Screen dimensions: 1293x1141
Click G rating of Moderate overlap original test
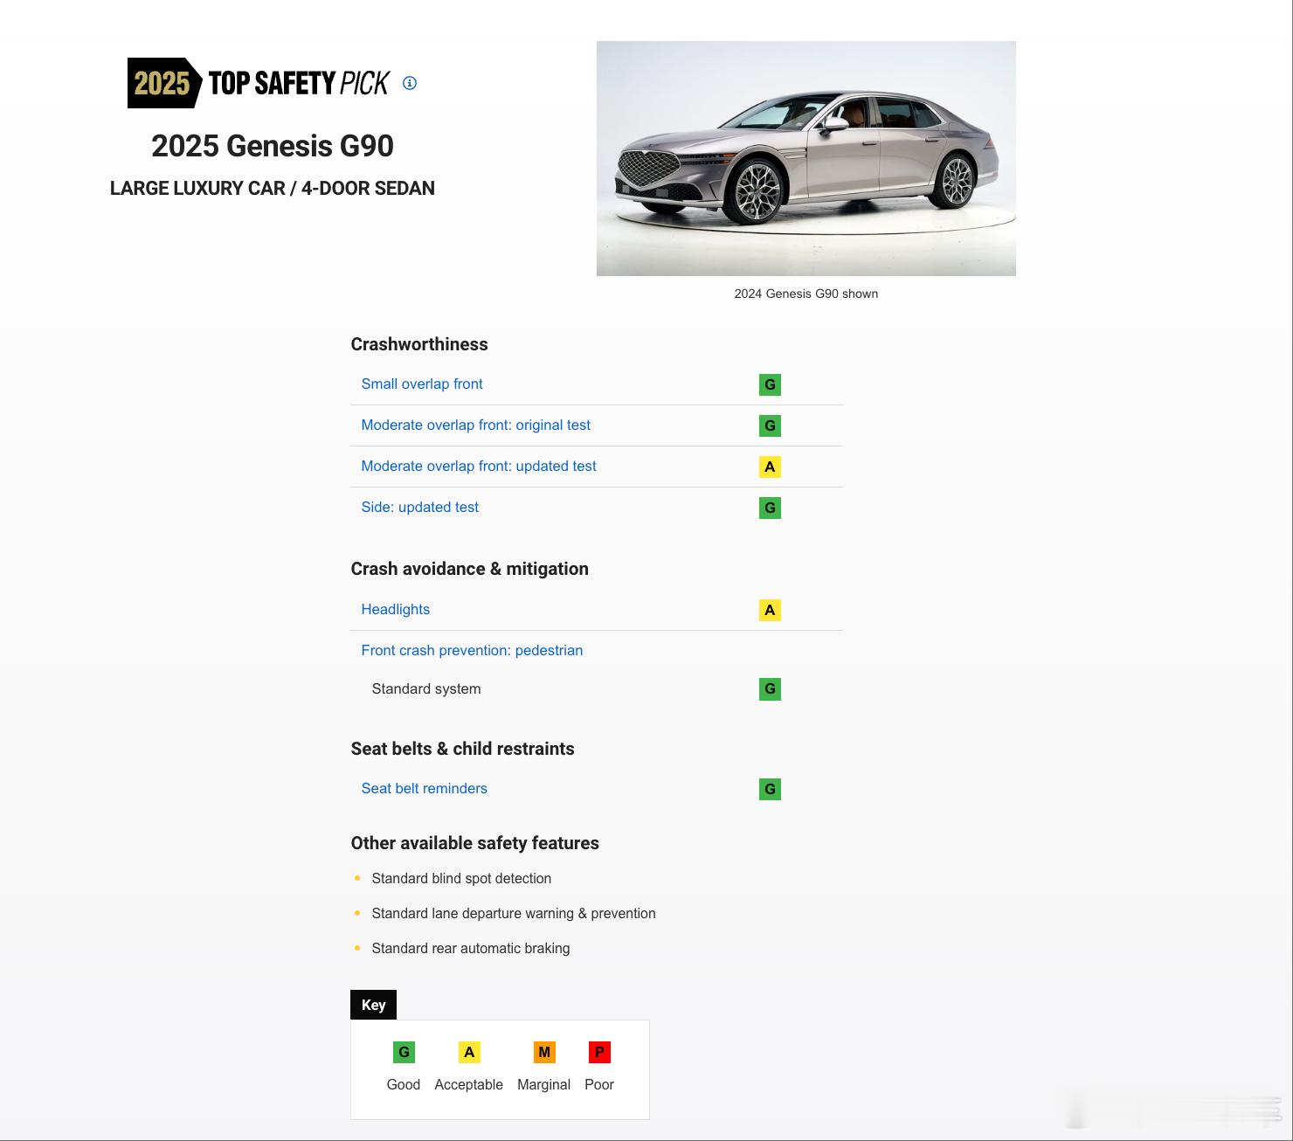tap(770, 425)
